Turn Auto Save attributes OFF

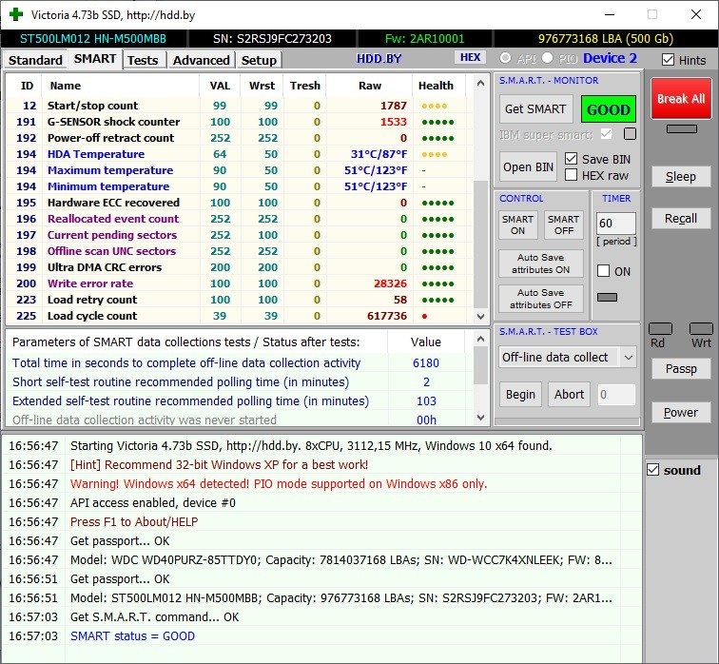[x=541, y=299]
